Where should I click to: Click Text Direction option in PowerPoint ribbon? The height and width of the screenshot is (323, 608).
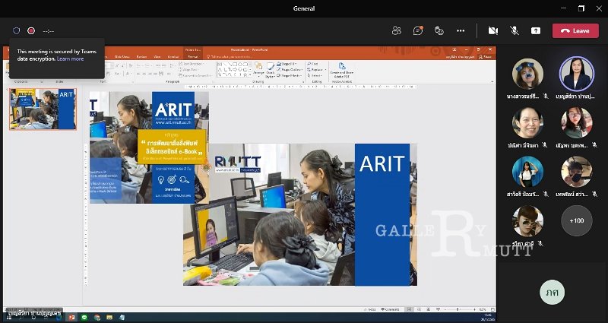[191, 64]
